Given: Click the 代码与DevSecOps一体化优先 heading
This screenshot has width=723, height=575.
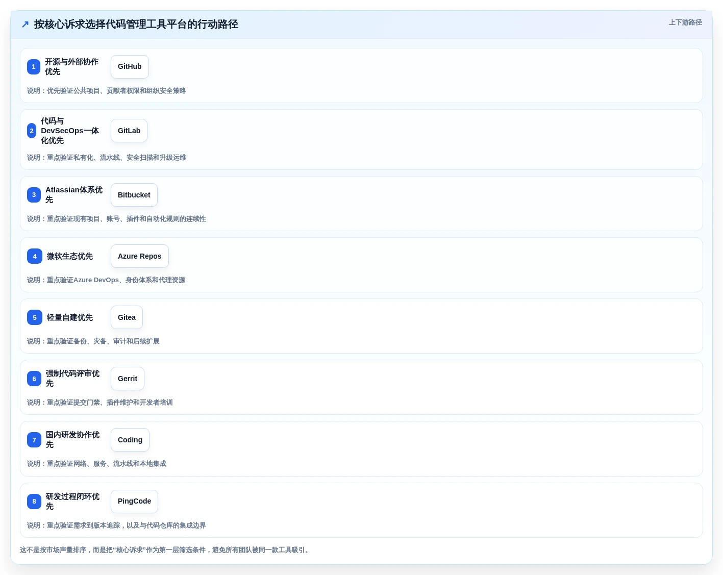Looking at the screenshot, I should point(70,131).
